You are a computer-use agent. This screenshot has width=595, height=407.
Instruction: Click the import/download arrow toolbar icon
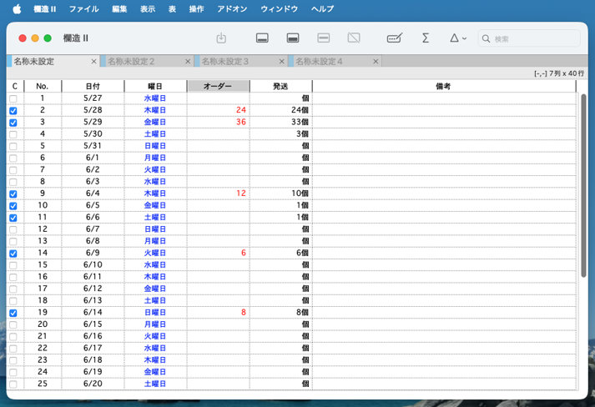click(x=221, y=38)
